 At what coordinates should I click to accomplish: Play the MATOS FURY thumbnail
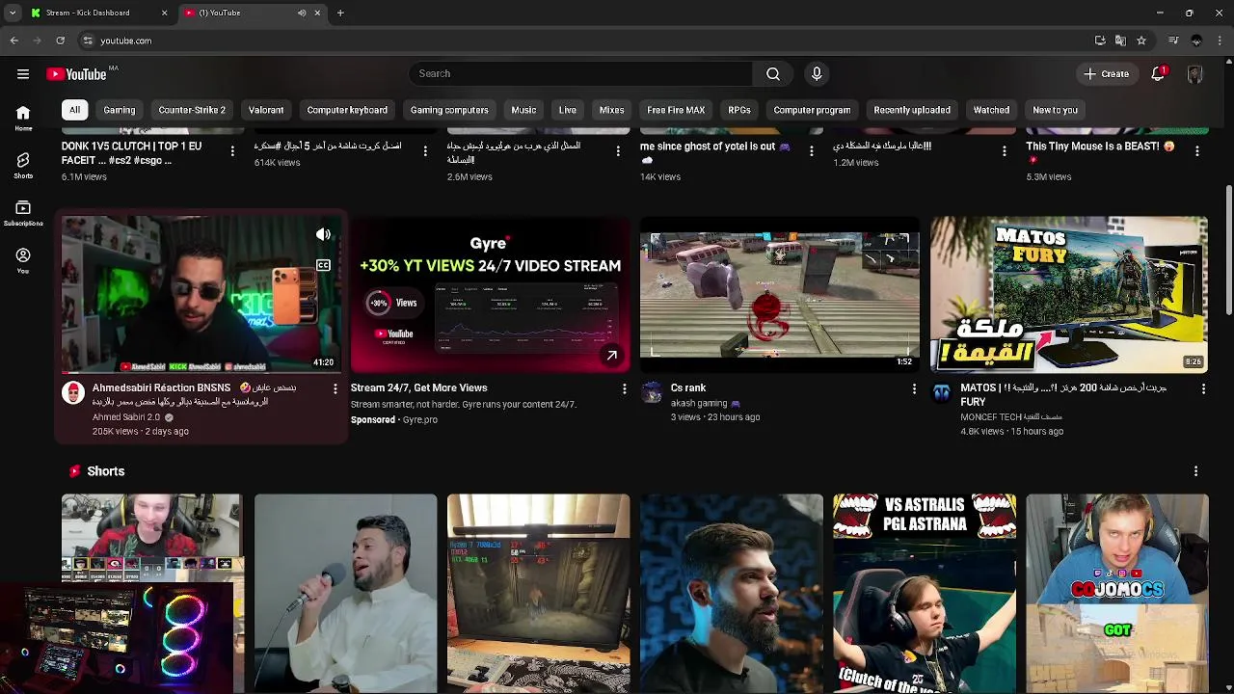[x=1069, y=294]
